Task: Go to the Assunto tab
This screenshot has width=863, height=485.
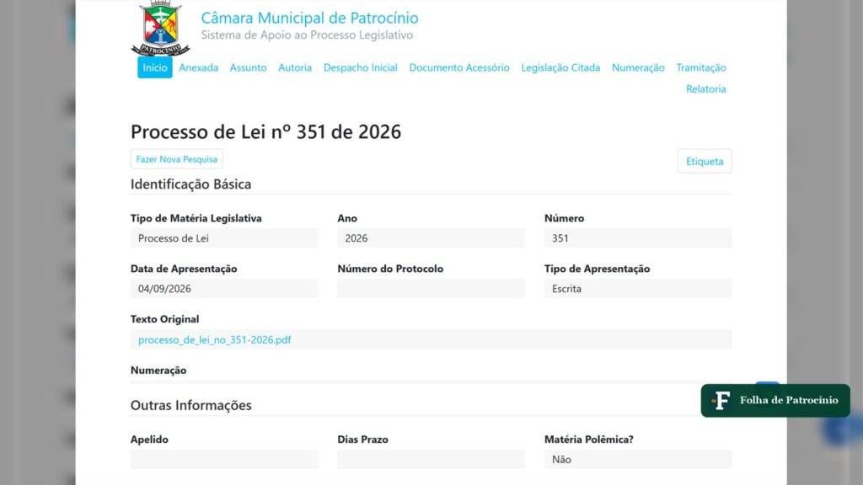Action: pos(249,67)
